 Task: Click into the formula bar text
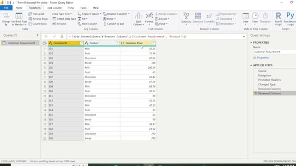[154, 37]
